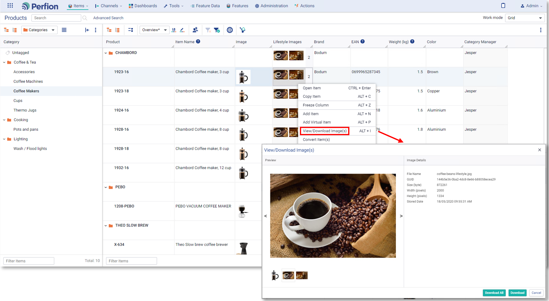Click hierarchy tree icon in product toolbar
The width and height of the screenshot is (549, 301).
point(109,30)
